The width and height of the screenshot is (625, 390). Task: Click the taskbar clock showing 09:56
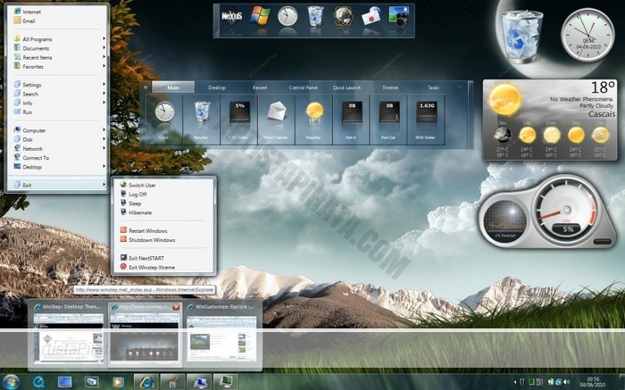[593, 382]
